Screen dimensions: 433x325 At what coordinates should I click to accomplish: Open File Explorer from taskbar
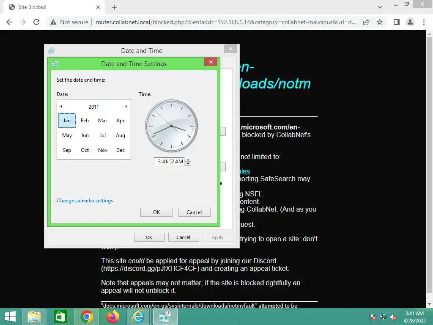34,317
